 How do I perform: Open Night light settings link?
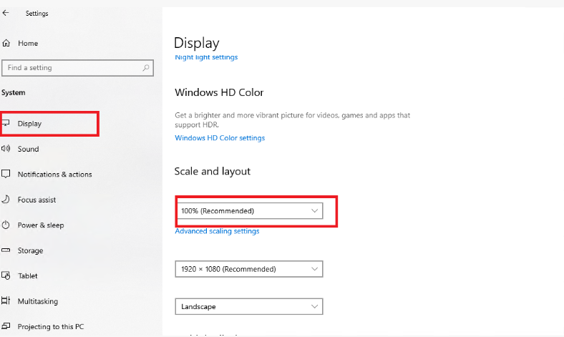[x=206, y=57]
